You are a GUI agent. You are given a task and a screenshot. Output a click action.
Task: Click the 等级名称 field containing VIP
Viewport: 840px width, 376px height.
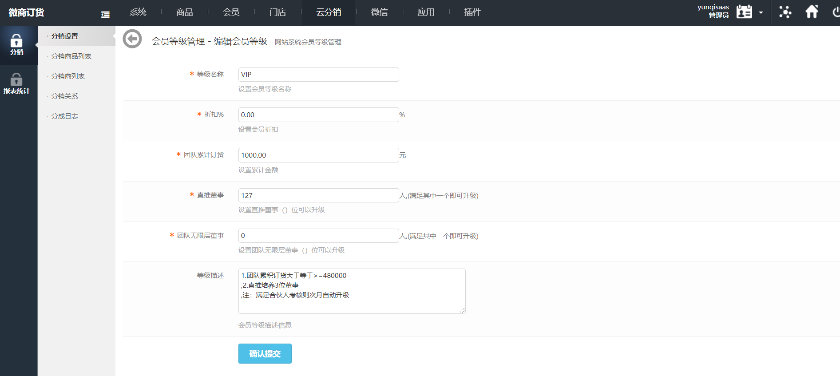click(x=318, y=75)
